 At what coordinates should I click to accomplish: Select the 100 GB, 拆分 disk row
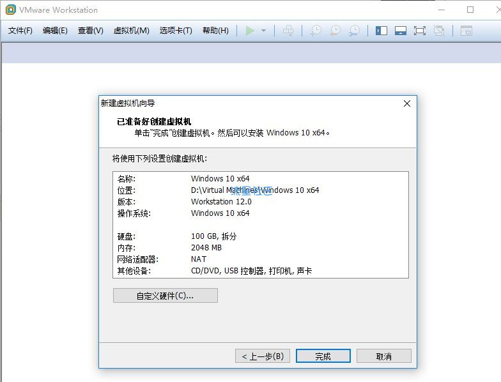click(x=261, y=236)
